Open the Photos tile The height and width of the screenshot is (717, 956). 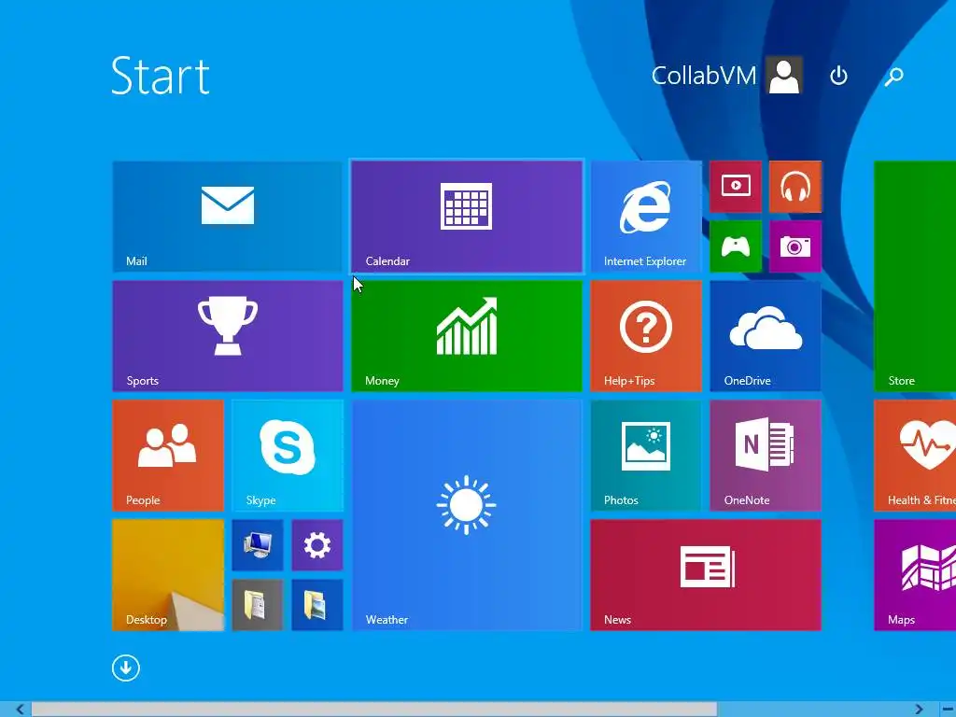coord(646,455)
